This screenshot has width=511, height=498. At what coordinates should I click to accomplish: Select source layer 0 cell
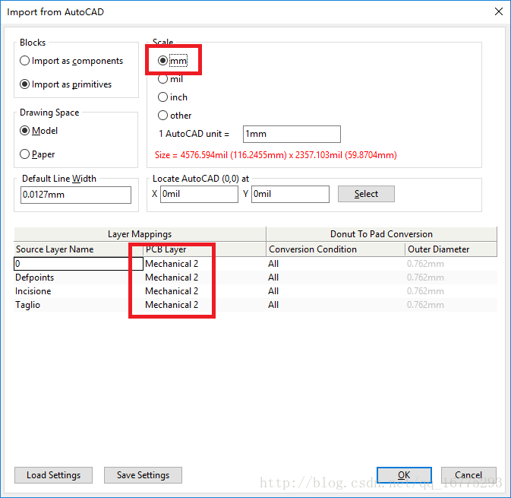pyautogui.click(x=78, y=264)
